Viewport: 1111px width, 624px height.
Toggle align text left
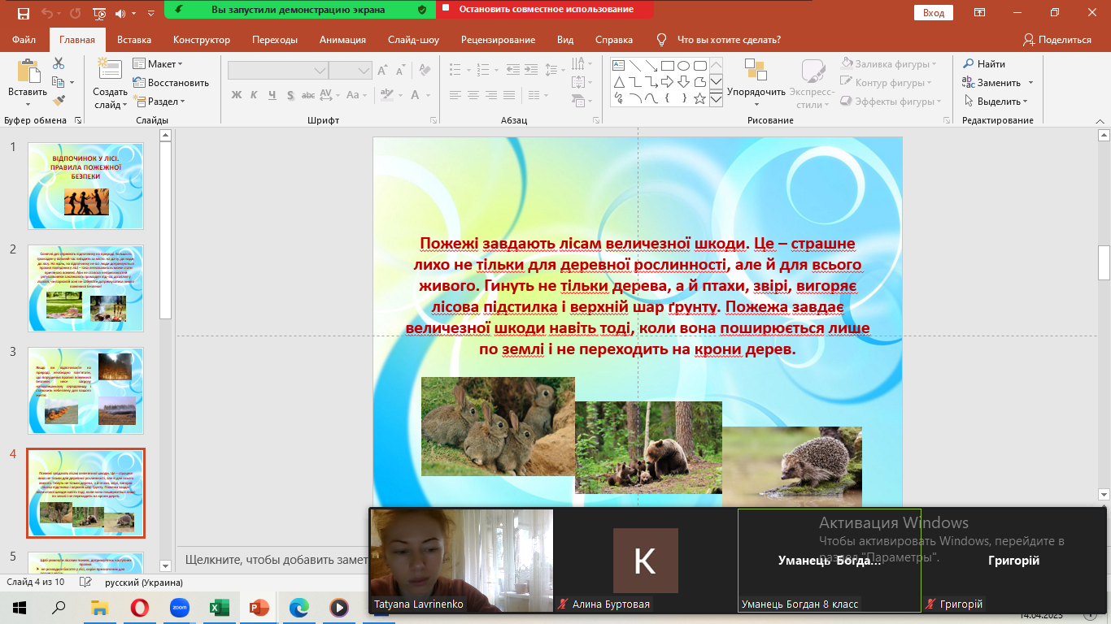455,95
